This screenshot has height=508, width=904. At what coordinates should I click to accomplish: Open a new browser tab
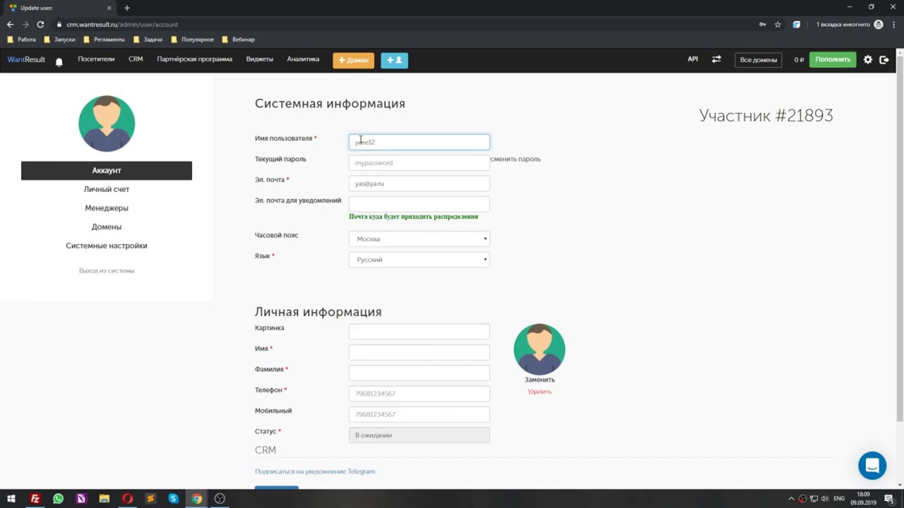click(127, 8)
